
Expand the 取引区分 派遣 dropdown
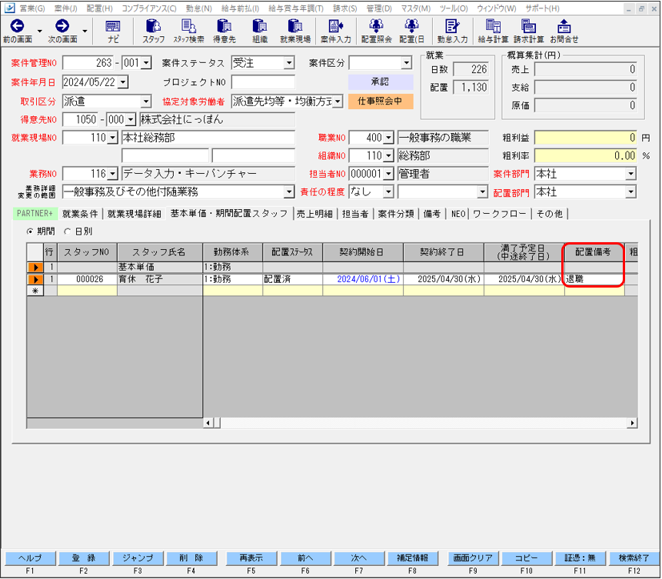146,101
